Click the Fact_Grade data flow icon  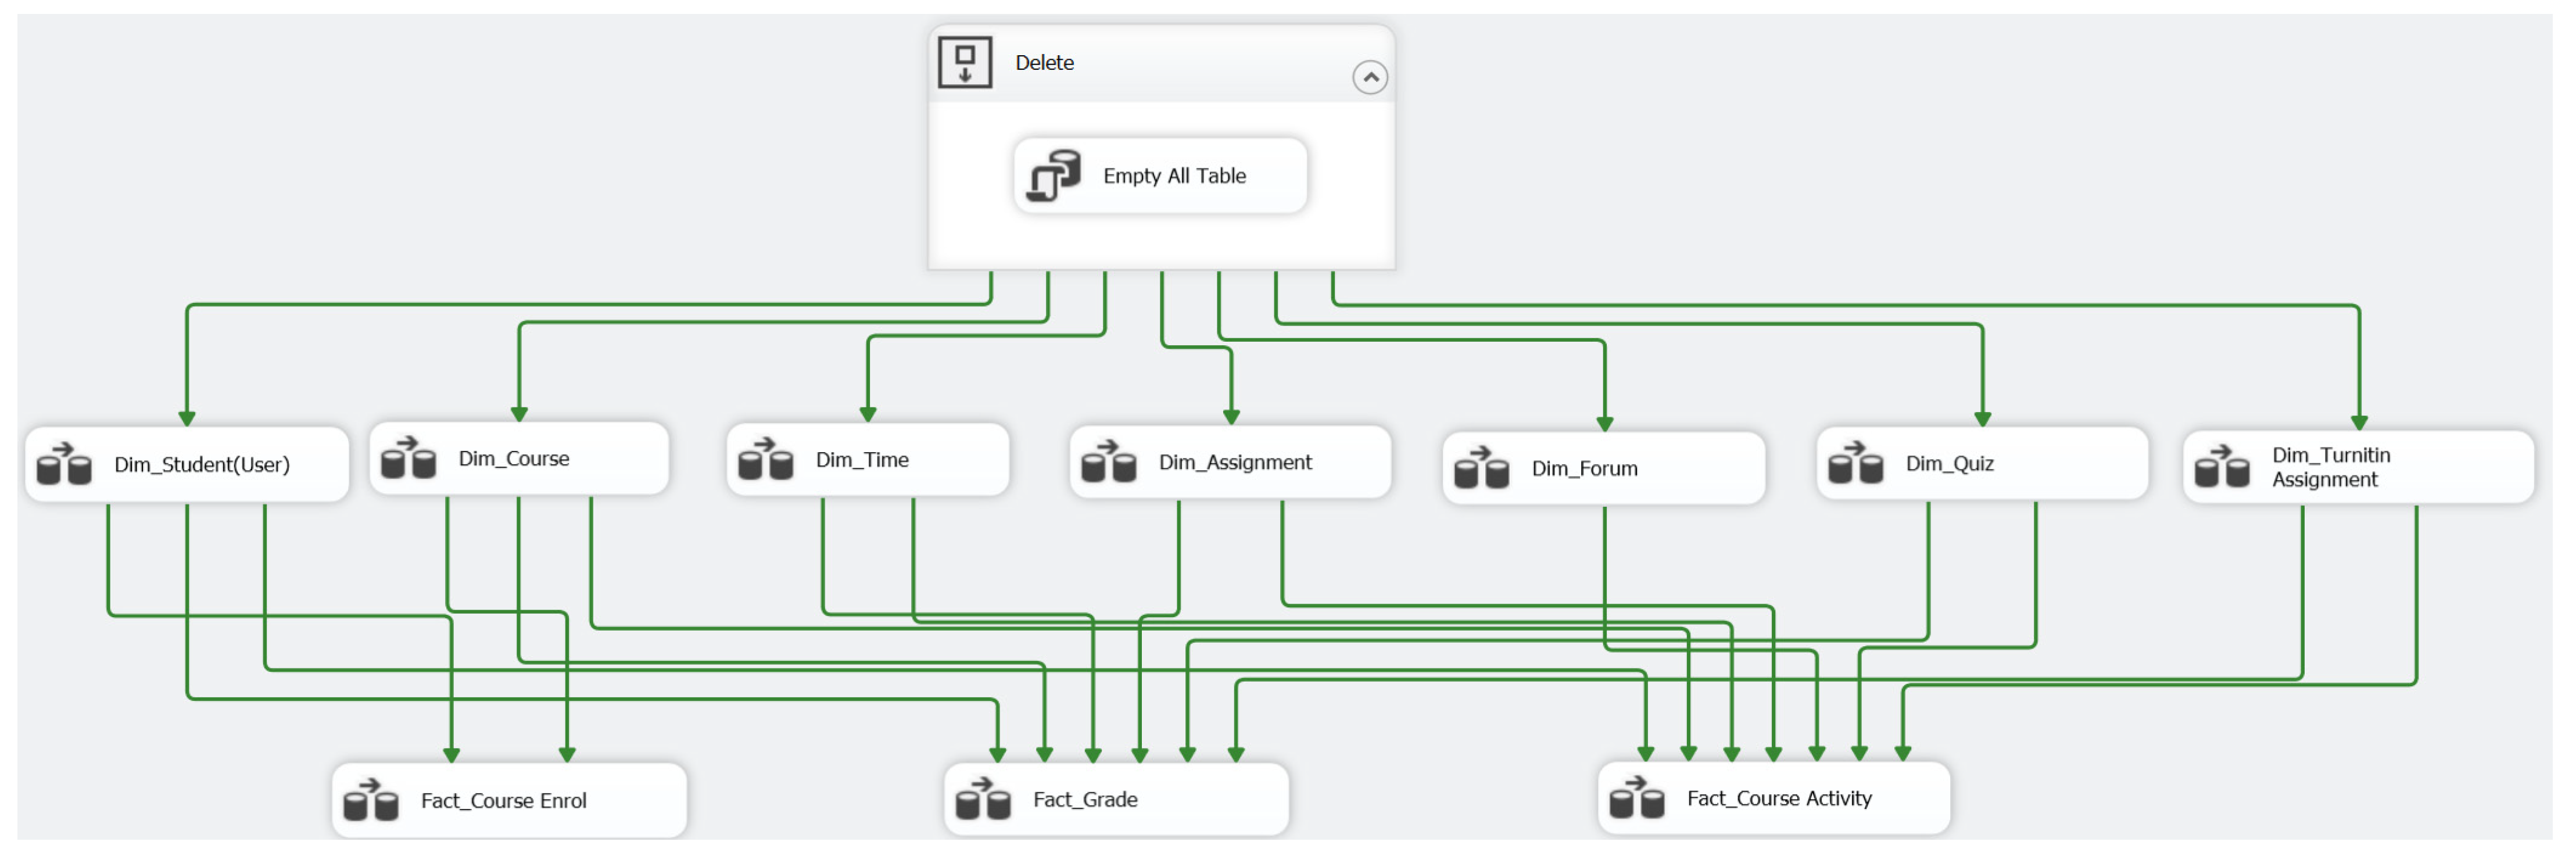[983, 800]
